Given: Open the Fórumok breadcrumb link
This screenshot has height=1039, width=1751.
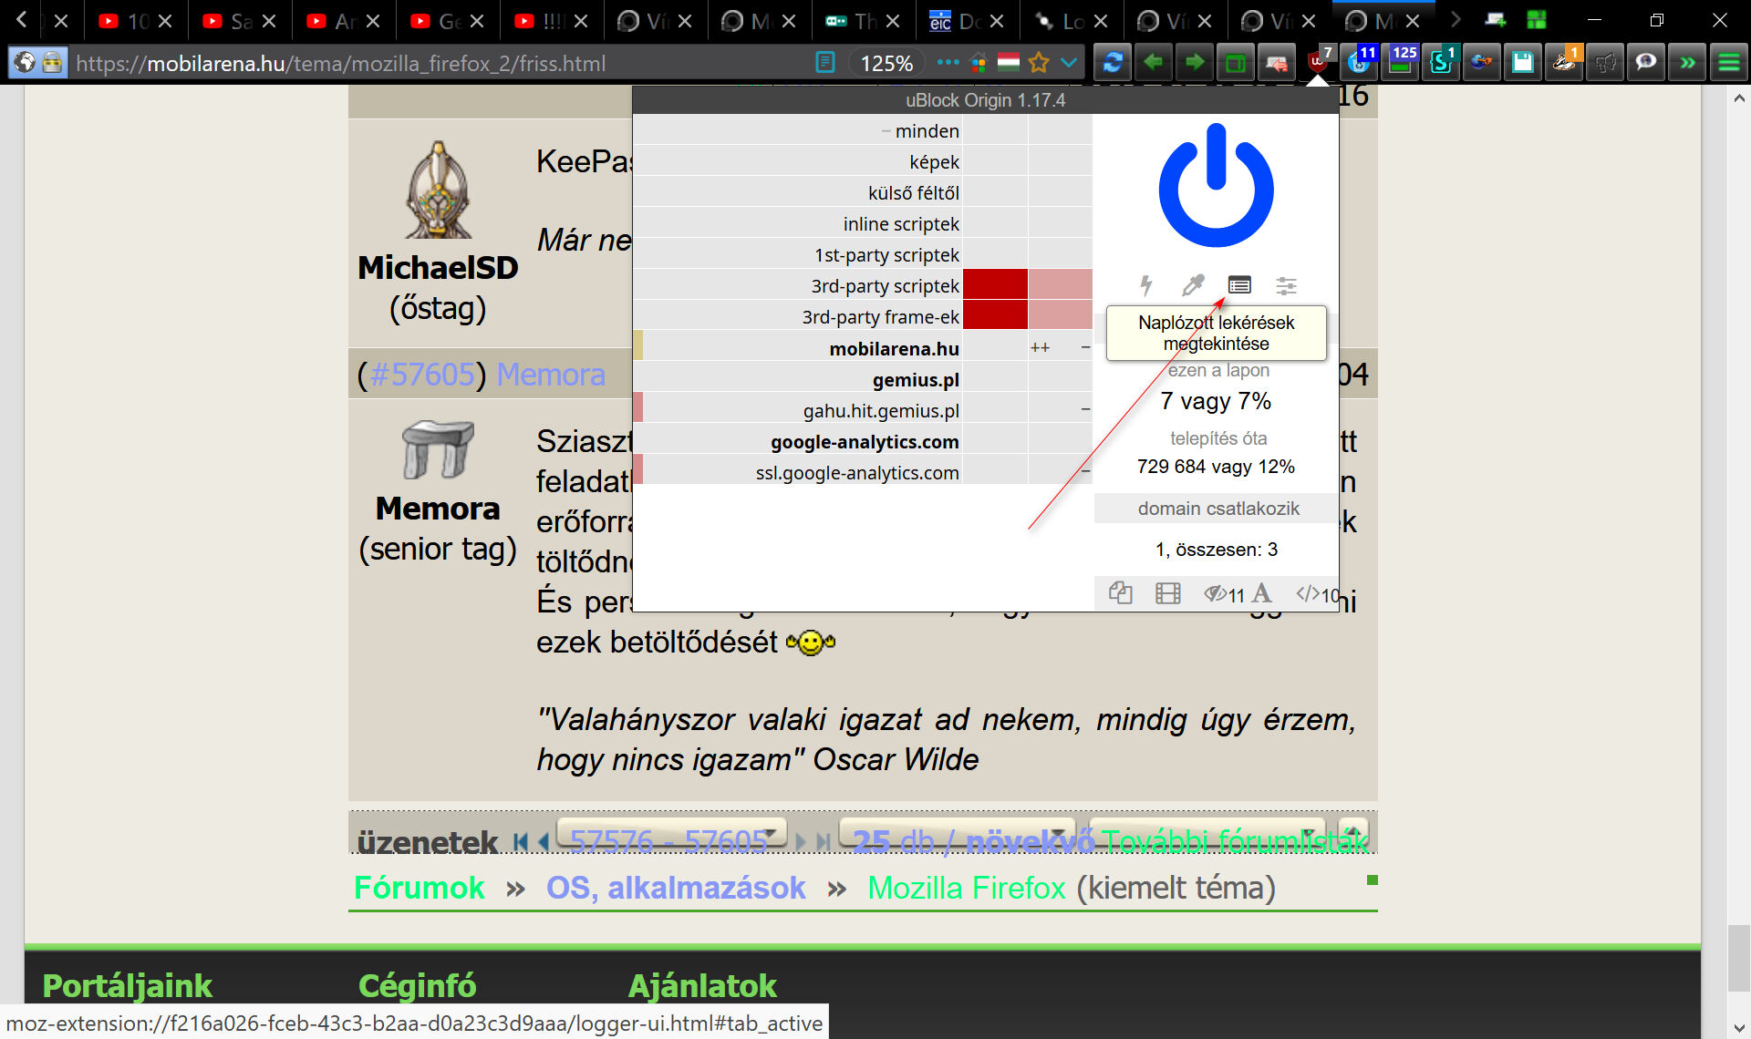Looking at the screenshot, I should (419, 888).
